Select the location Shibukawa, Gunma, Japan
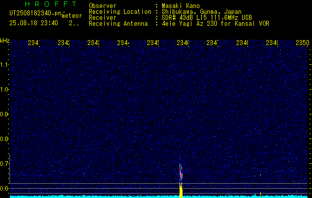This screenshot has width=312, height=198. pyautogui.click(x=201, y=12)
